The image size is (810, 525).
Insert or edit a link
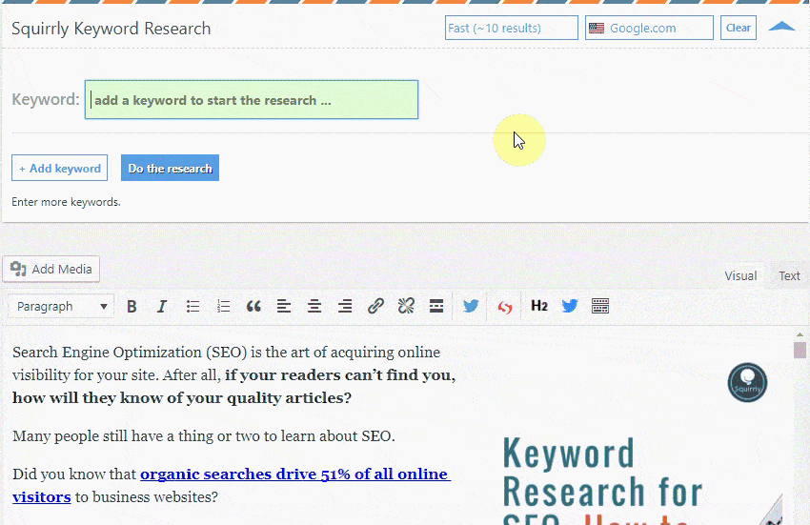point(375,307)
